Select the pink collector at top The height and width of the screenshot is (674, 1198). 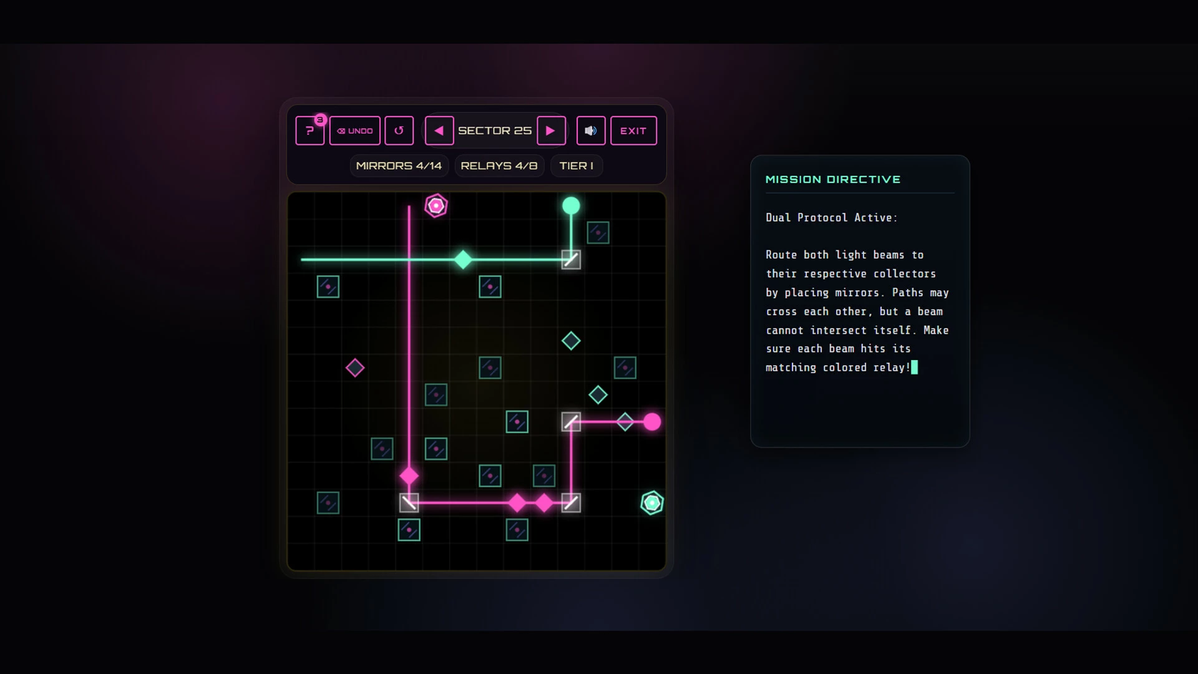point(436,205)
